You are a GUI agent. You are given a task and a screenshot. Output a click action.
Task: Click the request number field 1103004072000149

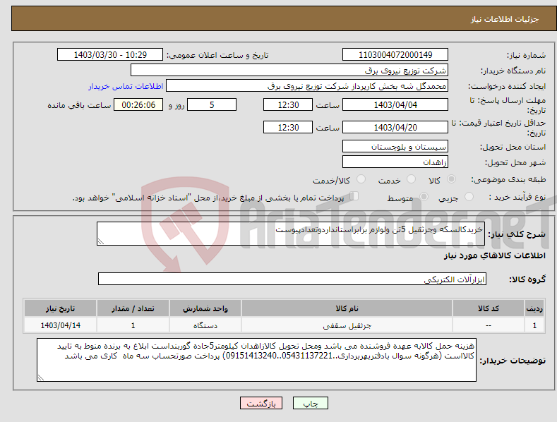tap(395, 55)
